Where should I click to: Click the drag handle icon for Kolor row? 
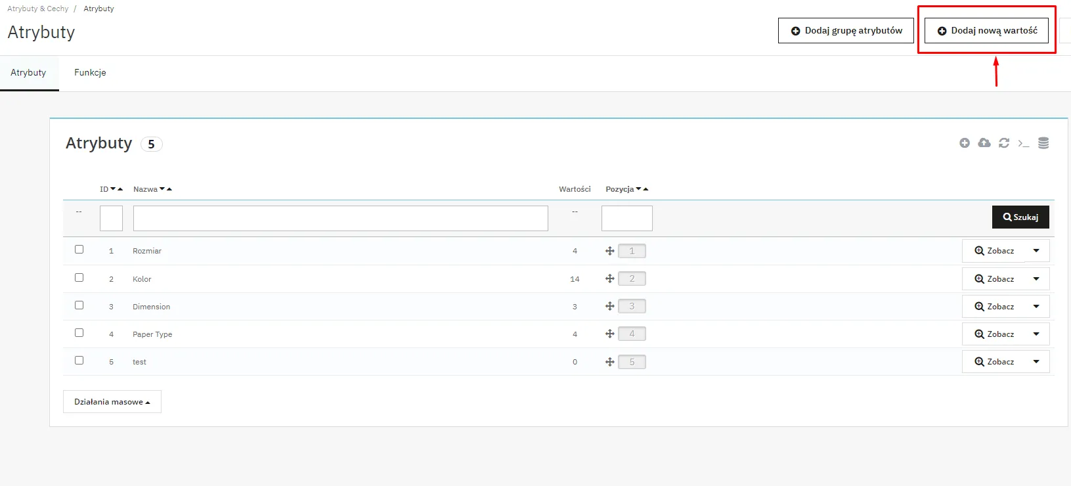coord(609,279)
